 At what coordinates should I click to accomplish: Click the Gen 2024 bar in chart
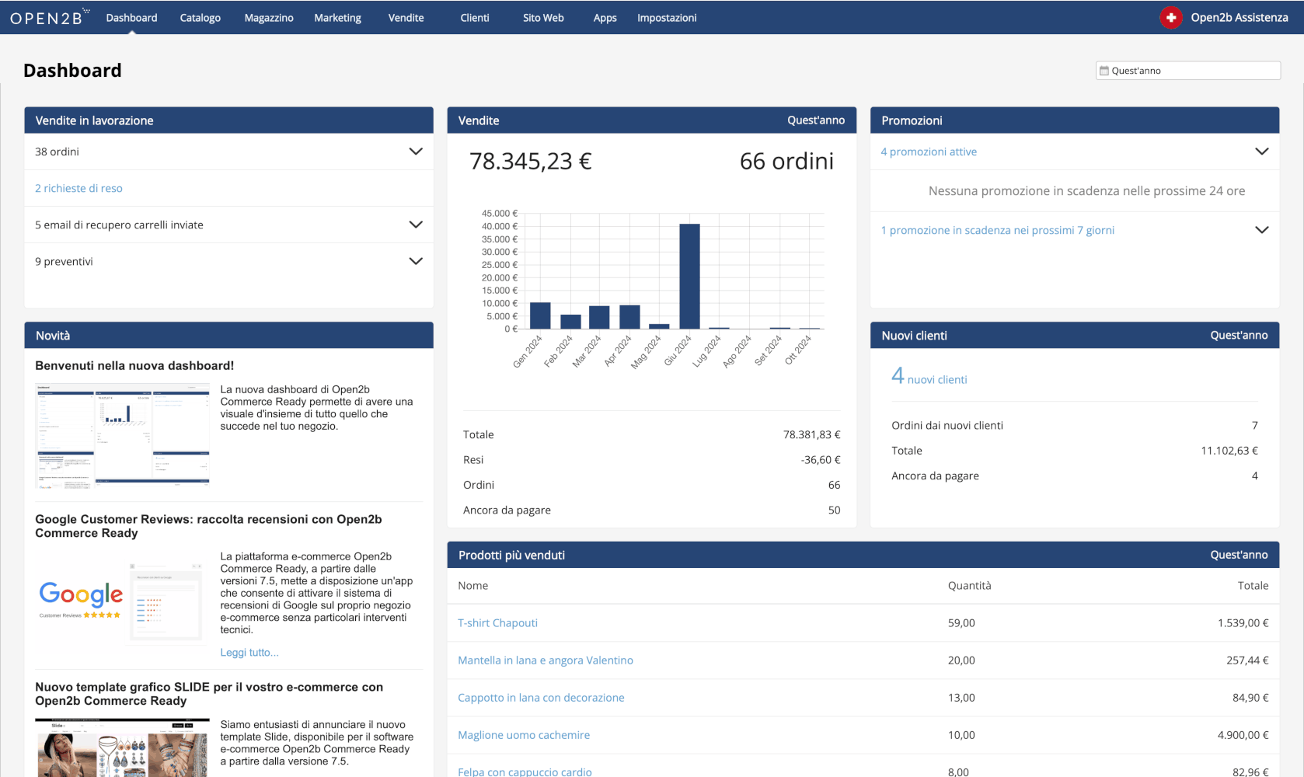(540, 315)
